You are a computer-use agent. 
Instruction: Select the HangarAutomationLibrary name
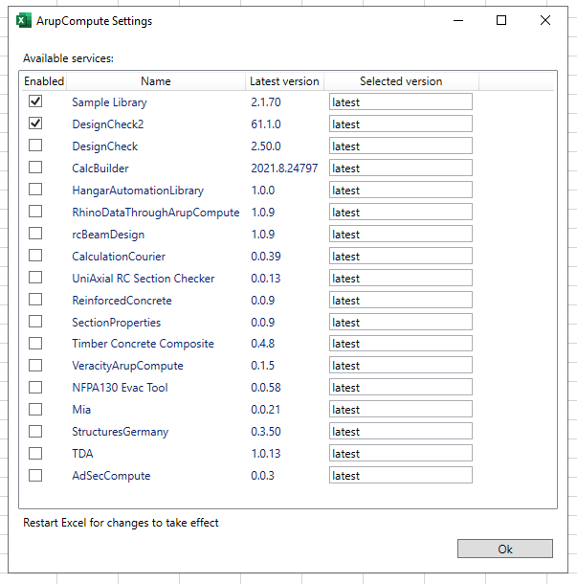pyautogui.click(x=138, y=191)
